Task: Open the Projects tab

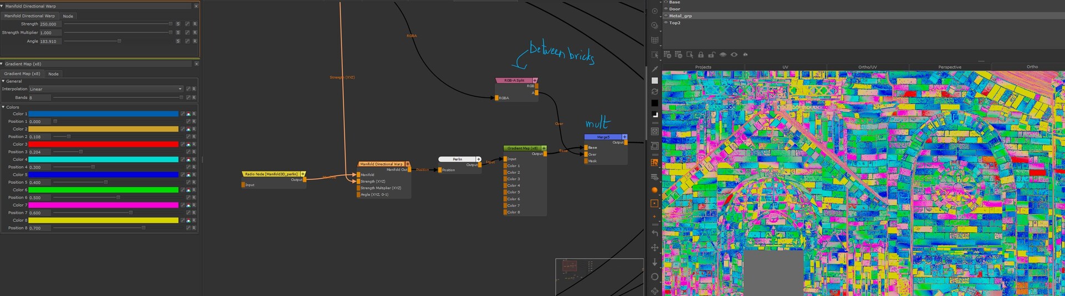Action: coord(703,67)
